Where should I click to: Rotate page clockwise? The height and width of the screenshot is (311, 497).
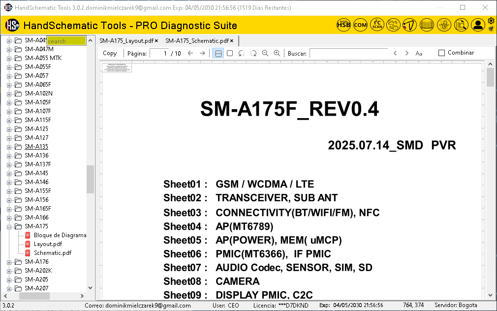(x=253, y=53)
